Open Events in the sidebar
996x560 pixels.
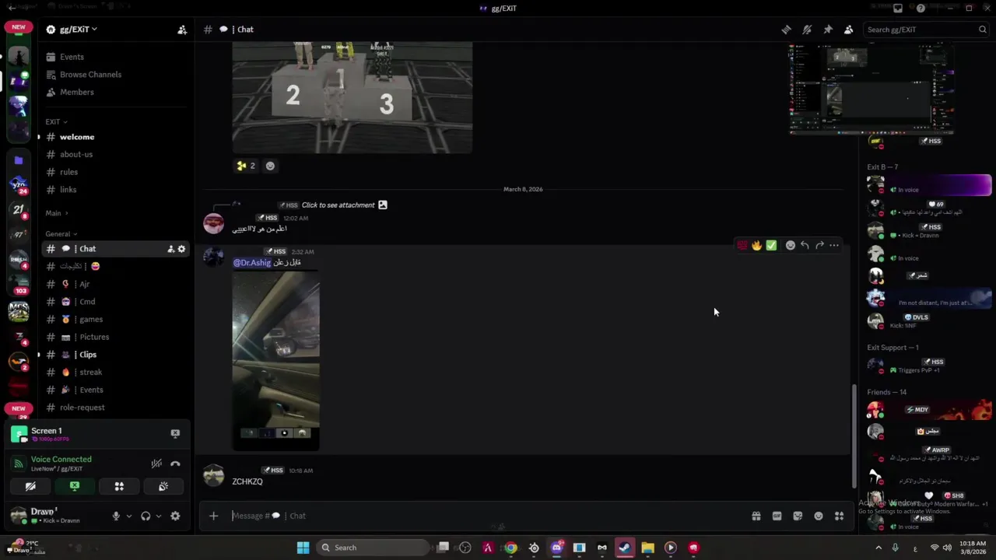72,57
